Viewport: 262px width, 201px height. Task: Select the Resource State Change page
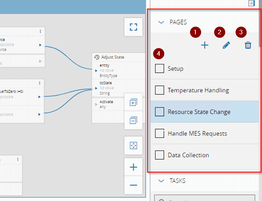[x=199, y=112]
